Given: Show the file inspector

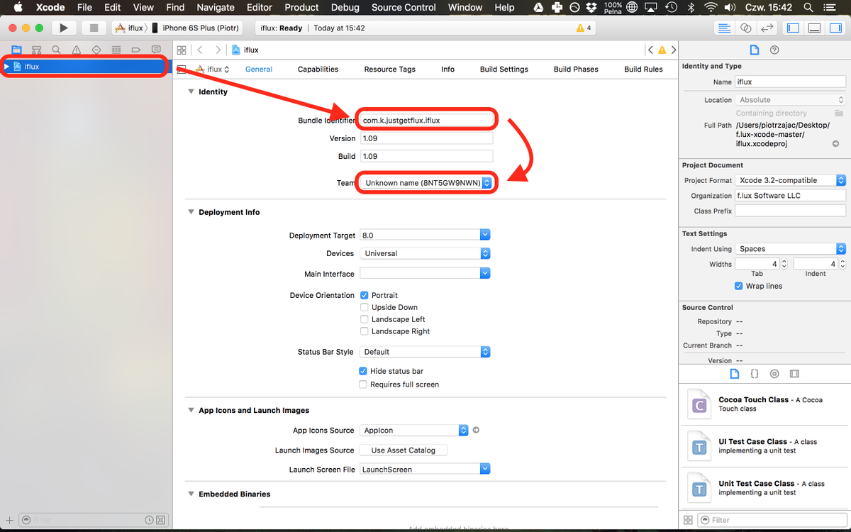Looking at the screenshot, I should click(755, 50).
